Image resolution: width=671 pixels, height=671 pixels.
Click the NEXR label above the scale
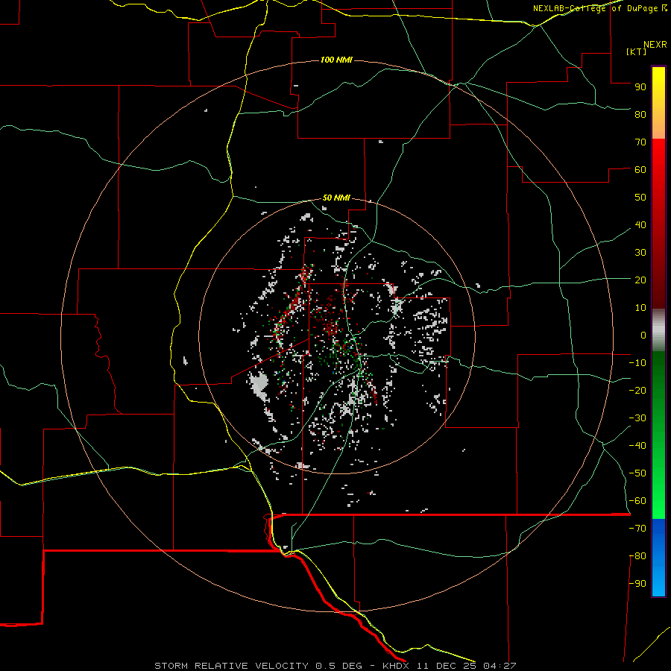tap(655, 45)
